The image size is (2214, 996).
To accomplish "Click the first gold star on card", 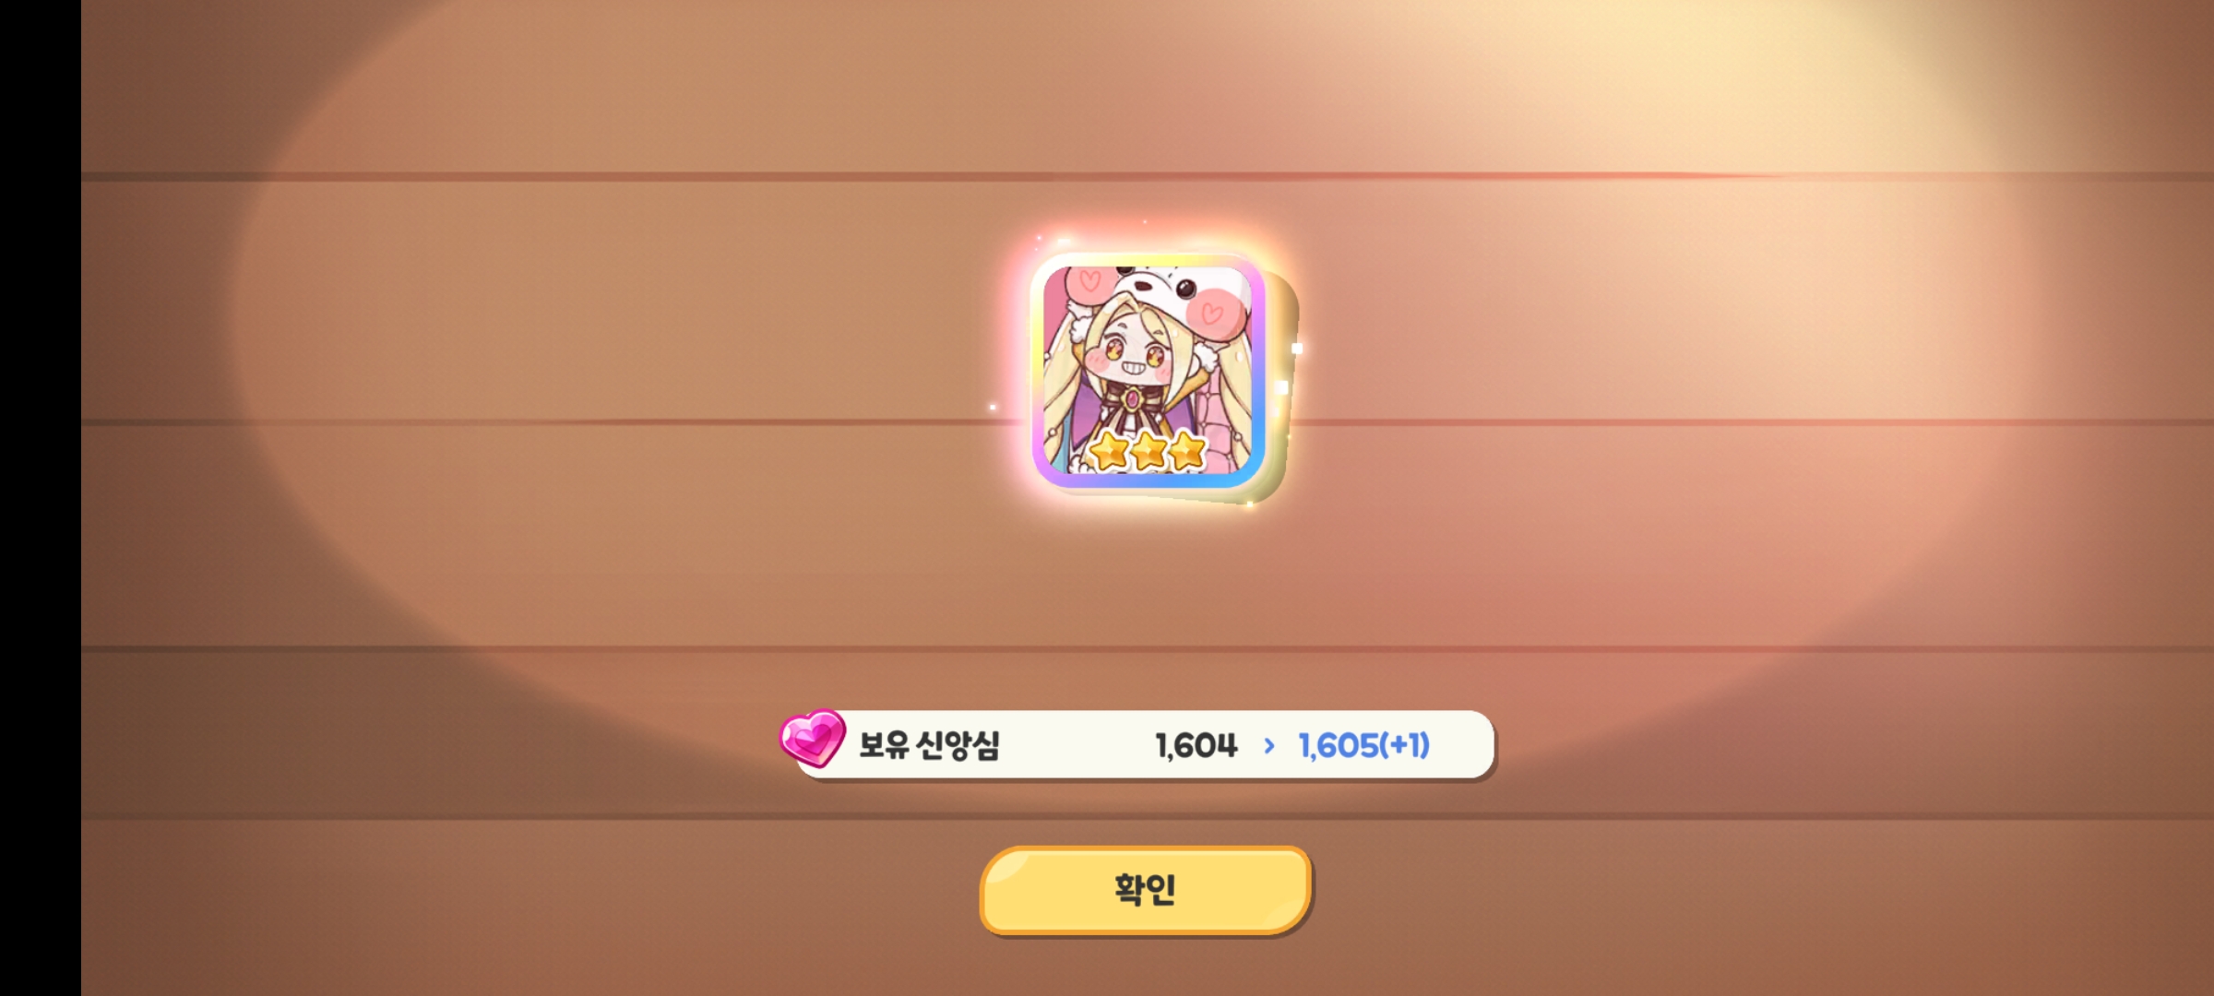I will [1109, 451].
